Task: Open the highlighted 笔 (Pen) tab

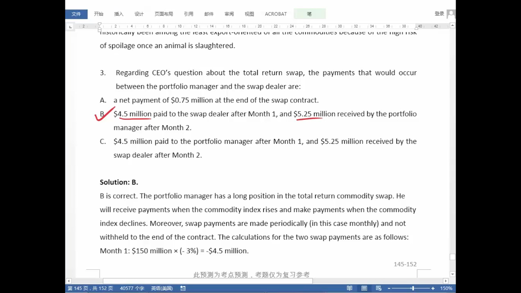Action: [x=309, y=14]
